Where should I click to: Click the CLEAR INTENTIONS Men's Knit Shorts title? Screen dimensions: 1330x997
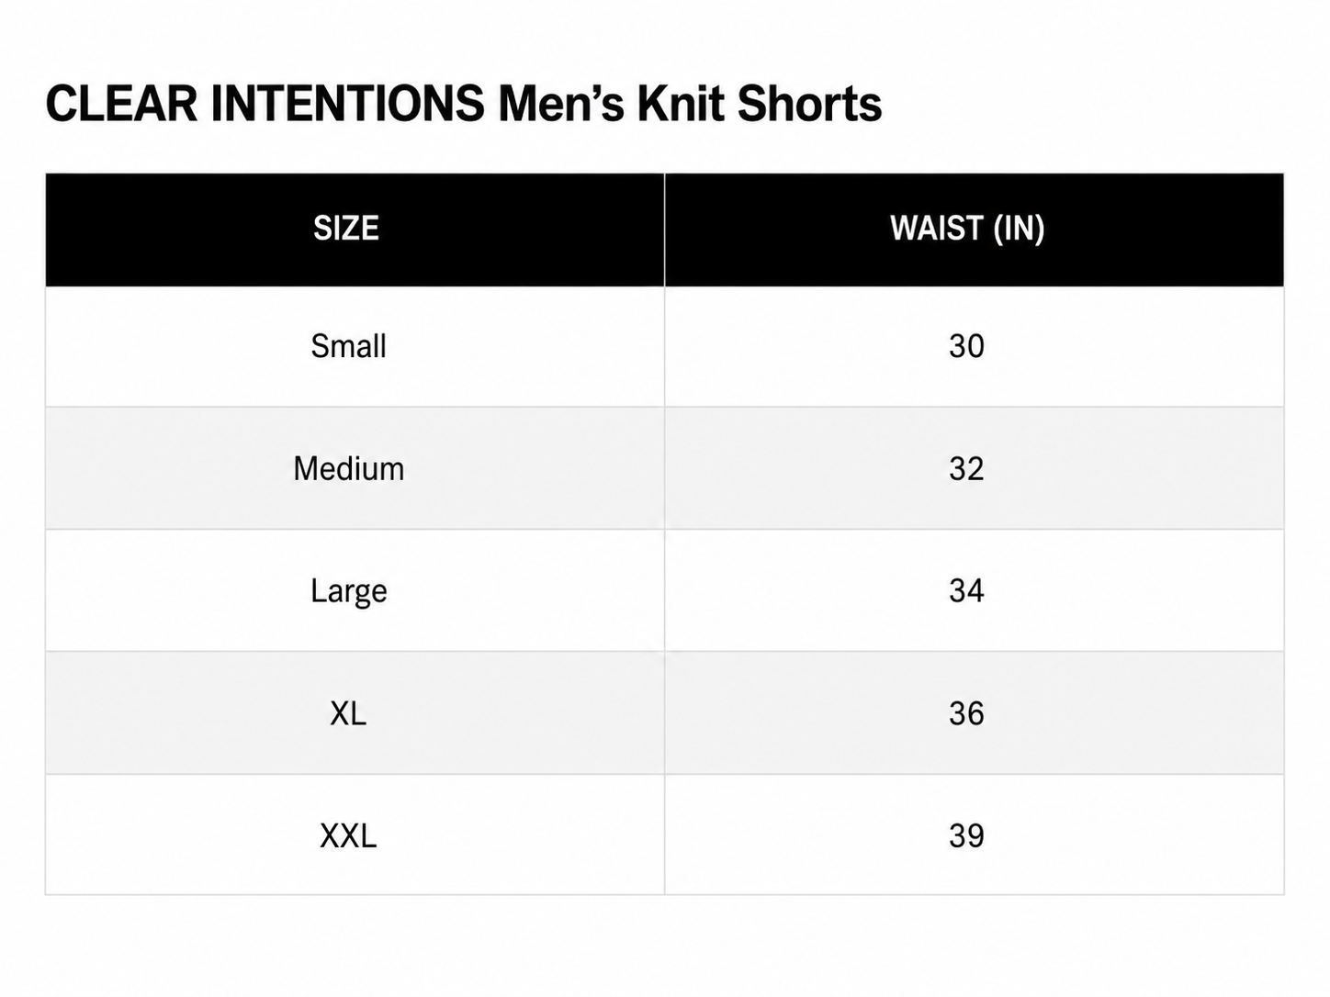(x=464, y=104)
